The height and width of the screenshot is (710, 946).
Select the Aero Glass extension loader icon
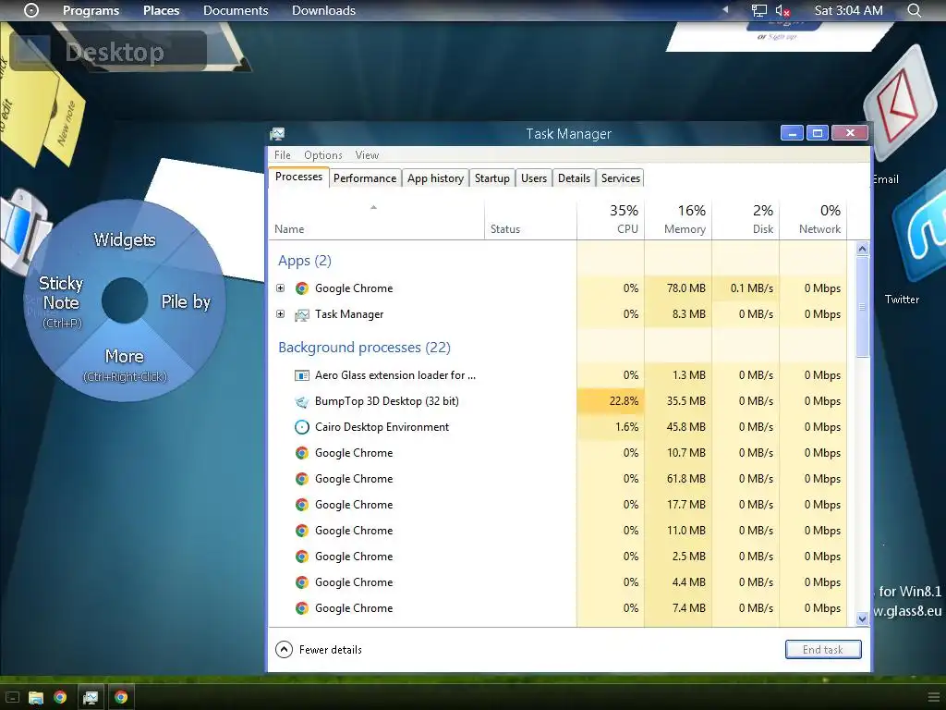[x=302, y=375]
